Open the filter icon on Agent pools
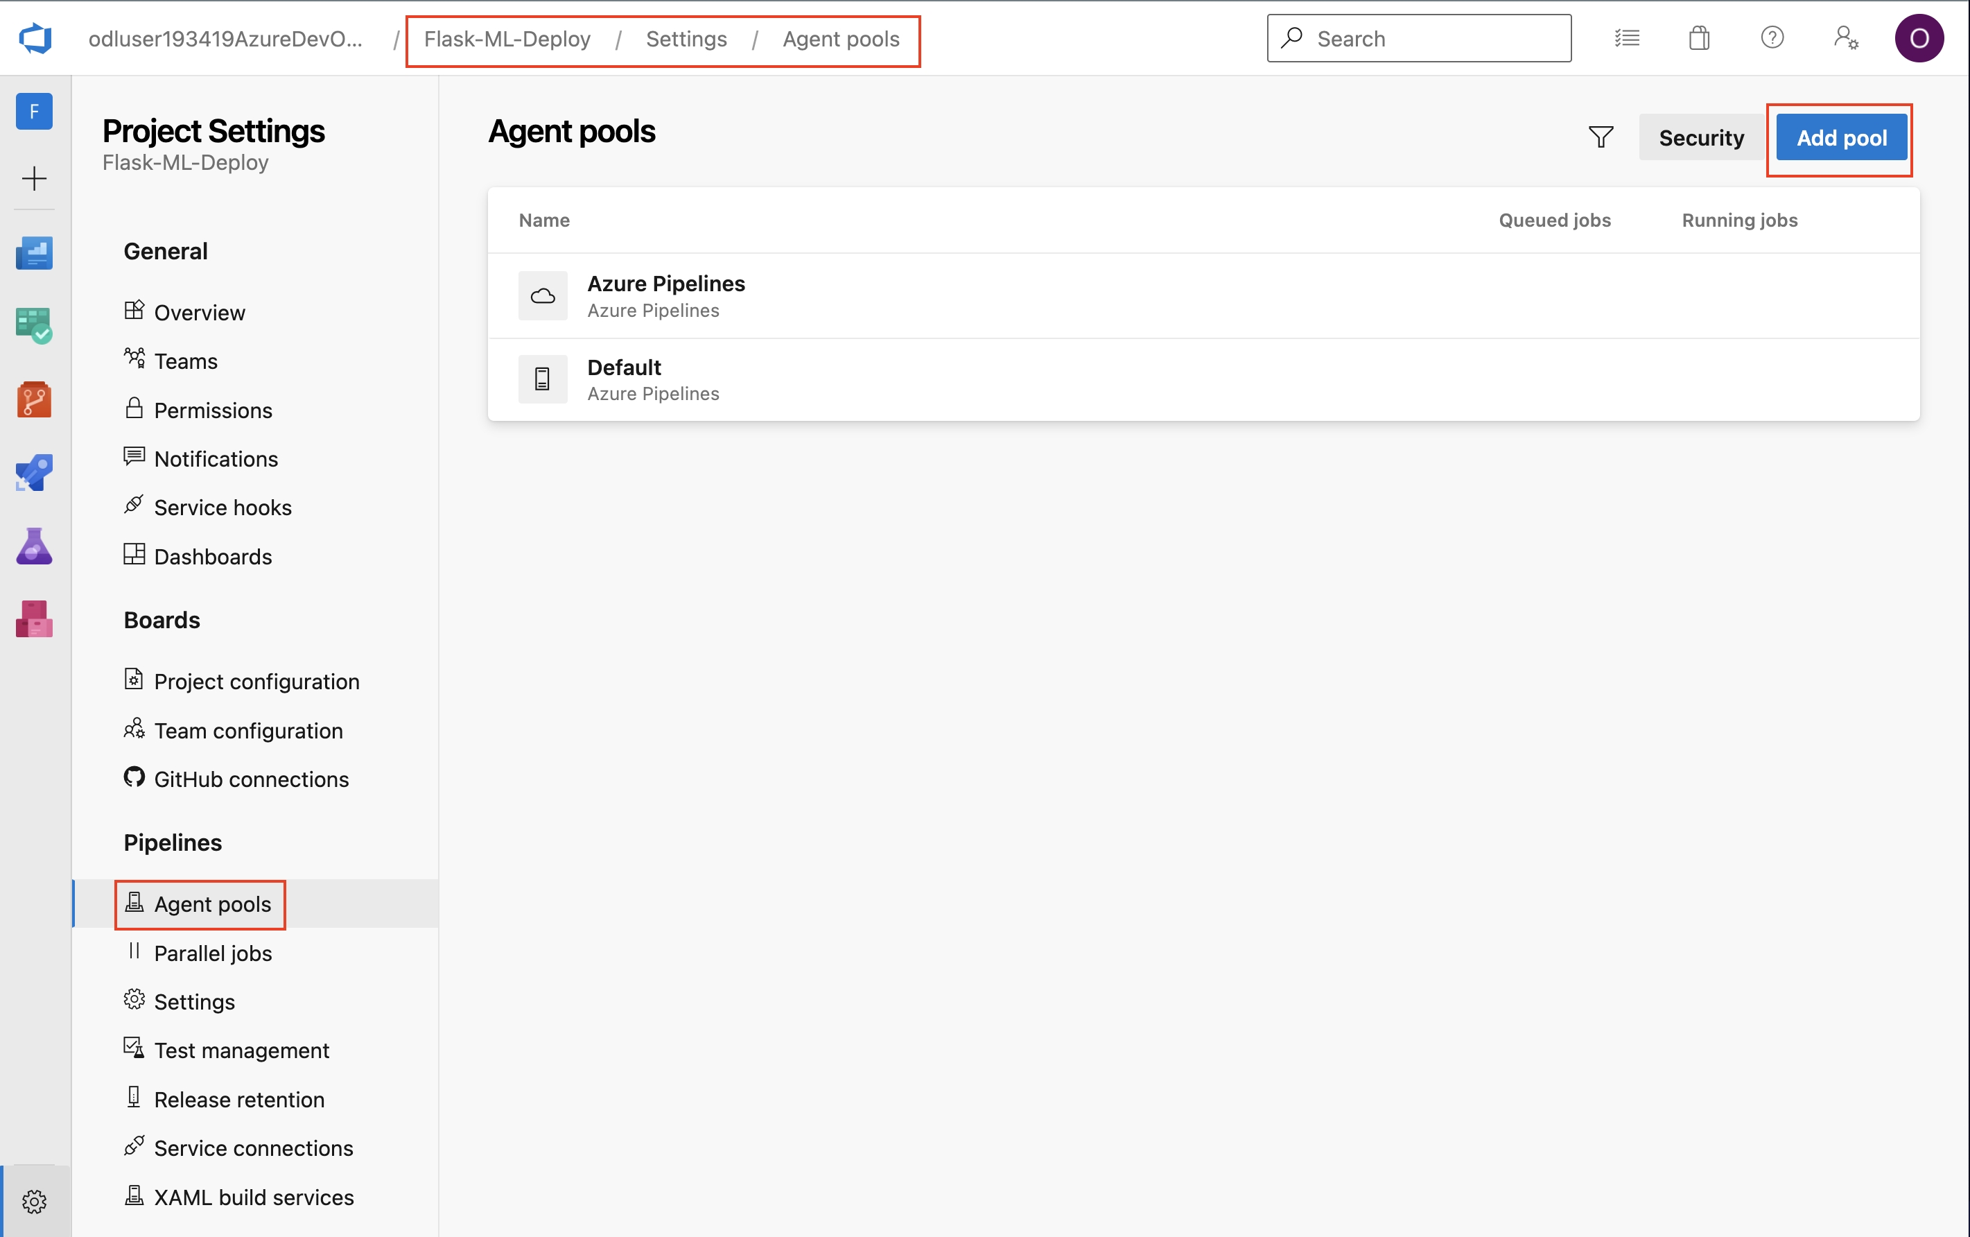 1600,137
